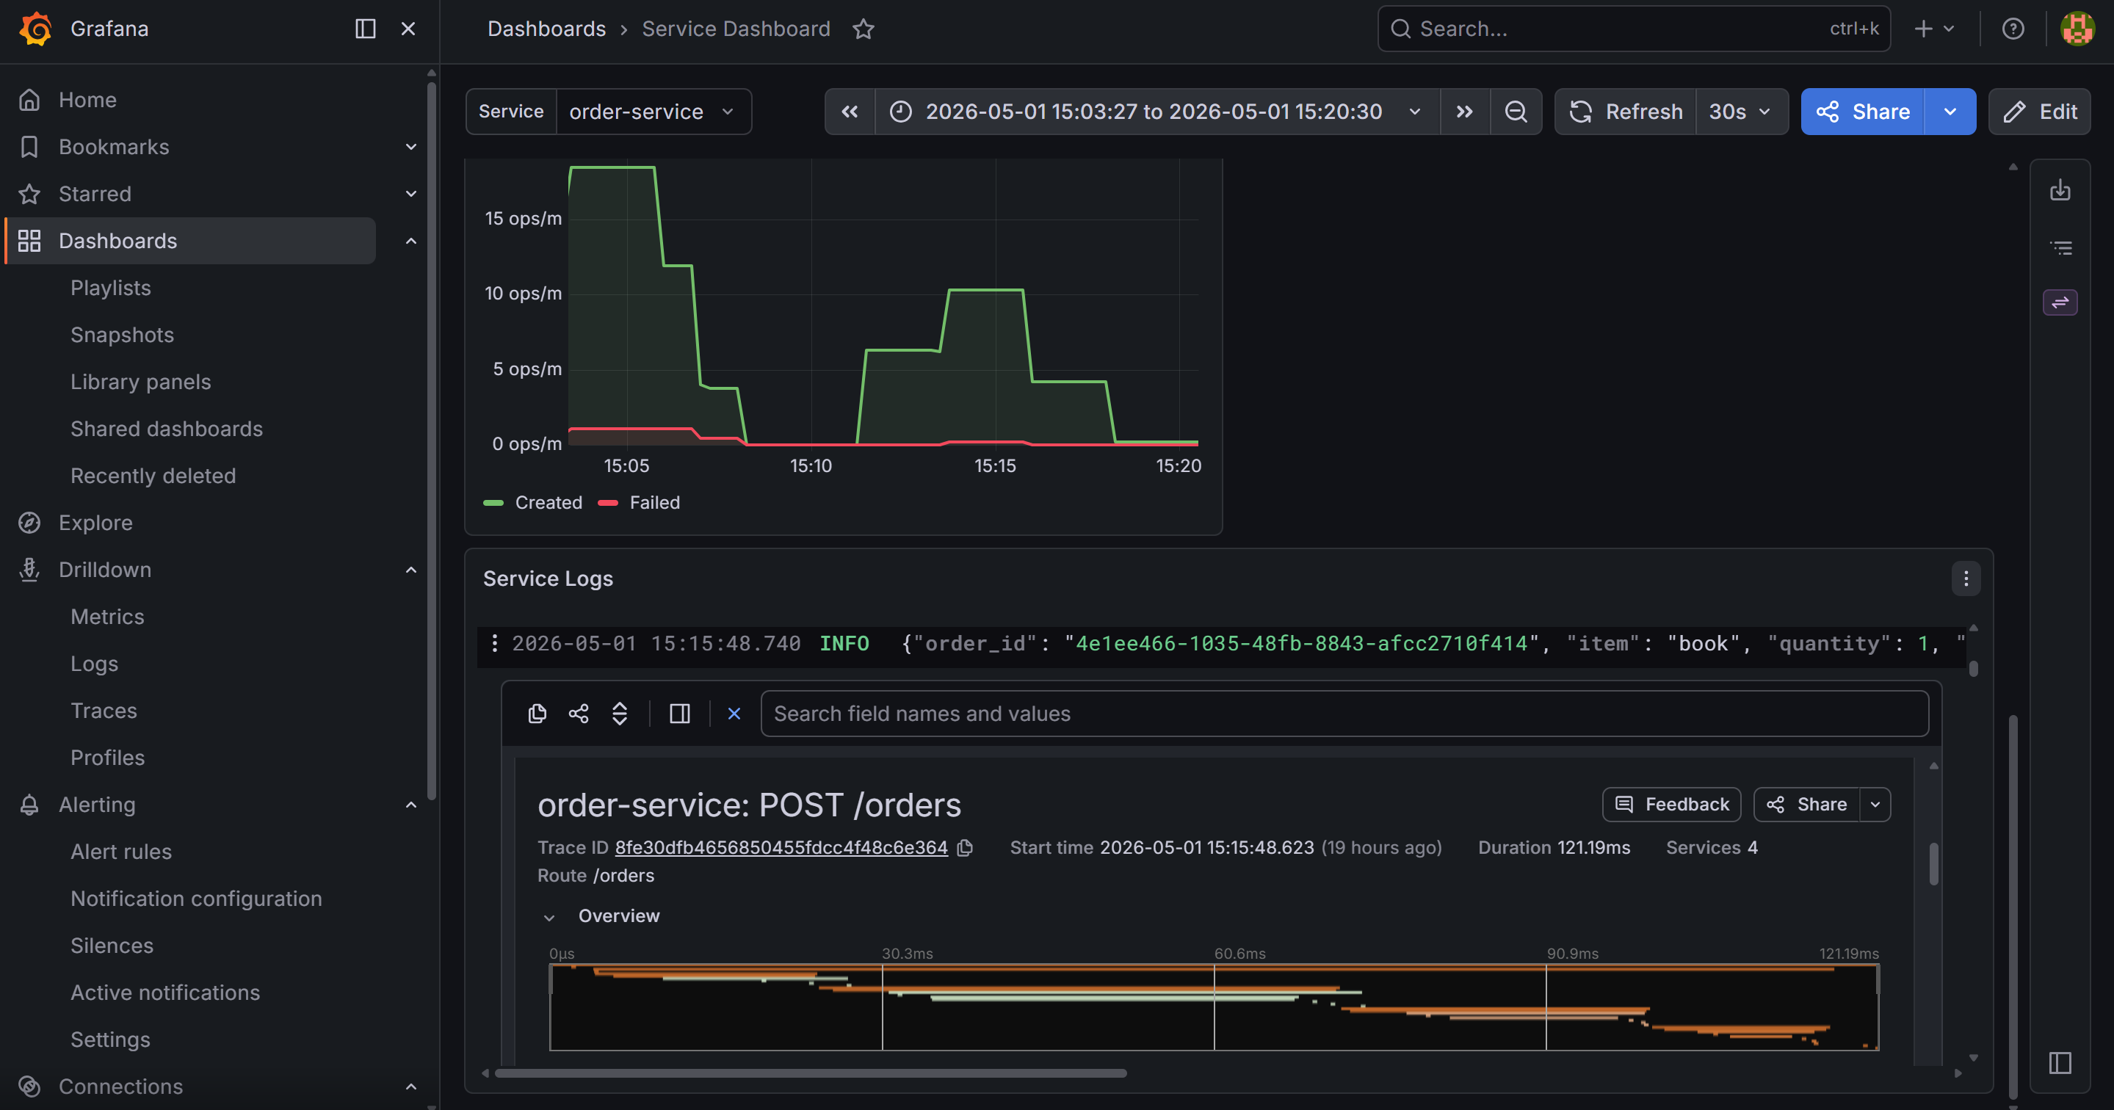Image resolution: width=2114 pixels, height=1110 pixels.
Task: Copy the trace ID icon
Action: tap(966, 847)
